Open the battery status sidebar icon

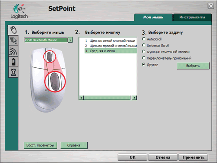pyautogui.click(x=13, y=62)
